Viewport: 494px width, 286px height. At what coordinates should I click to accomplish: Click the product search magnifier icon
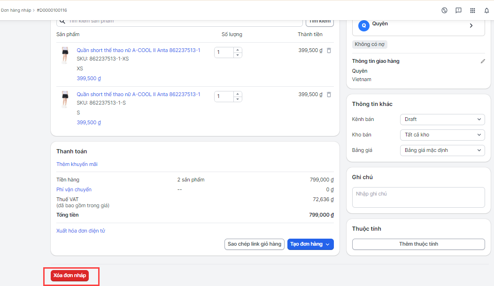(62, 21)
